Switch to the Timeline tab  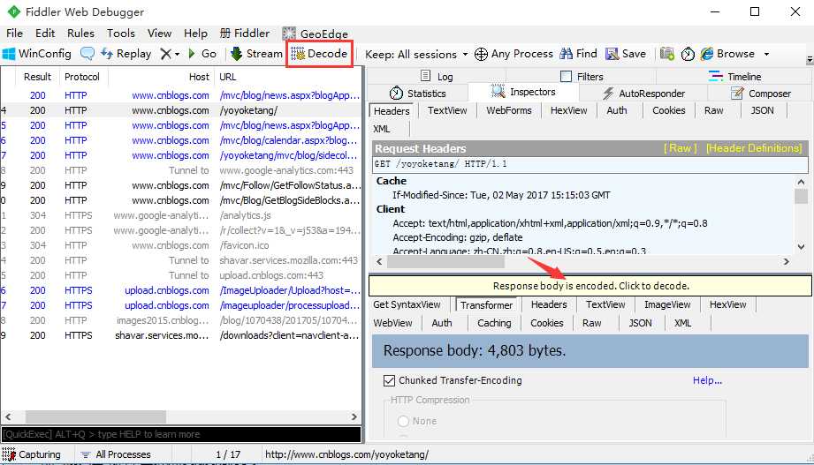pos(735,77)
